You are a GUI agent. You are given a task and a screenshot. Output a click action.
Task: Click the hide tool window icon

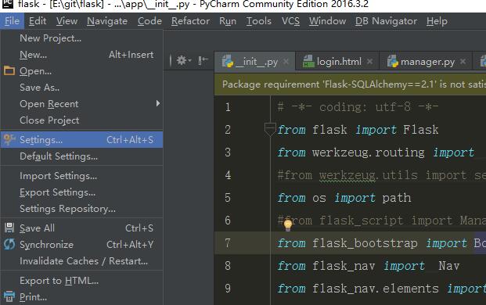pos(203,60)
